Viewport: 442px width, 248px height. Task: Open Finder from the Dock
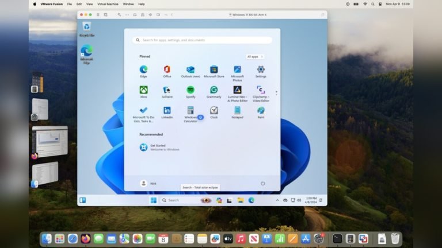[47, 239]
